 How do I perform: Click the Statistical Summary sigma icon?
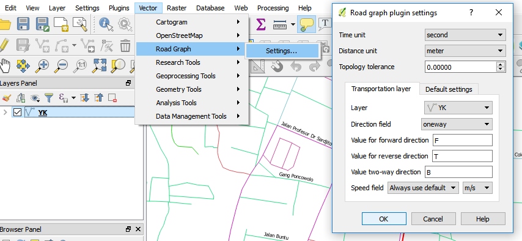[260, 24]
